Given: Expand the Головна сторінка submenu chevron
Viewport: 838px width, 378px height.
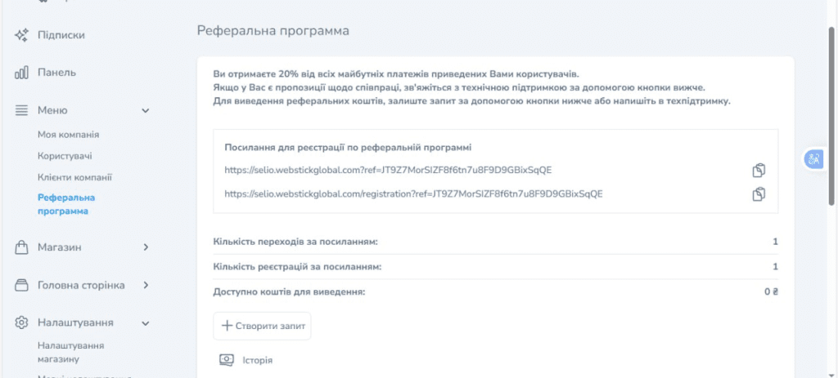Looking at the screenshot, I should tap(146, 285).
